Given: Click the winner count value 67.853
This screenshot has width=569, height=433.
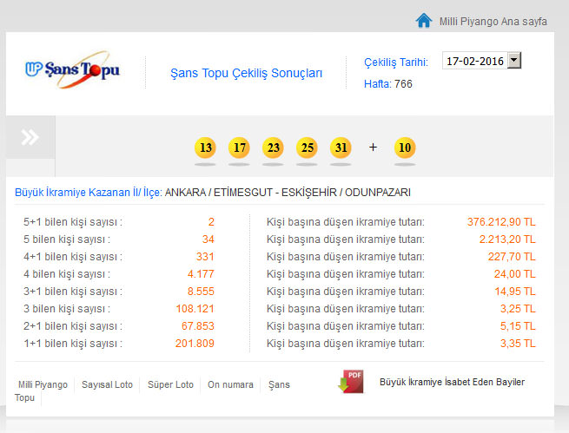Looking at the screenshot, I should [x=198, y=326].
